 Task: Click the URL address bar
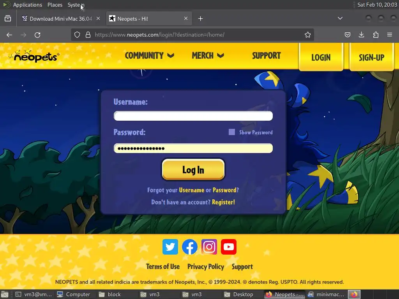coord(192,35)
